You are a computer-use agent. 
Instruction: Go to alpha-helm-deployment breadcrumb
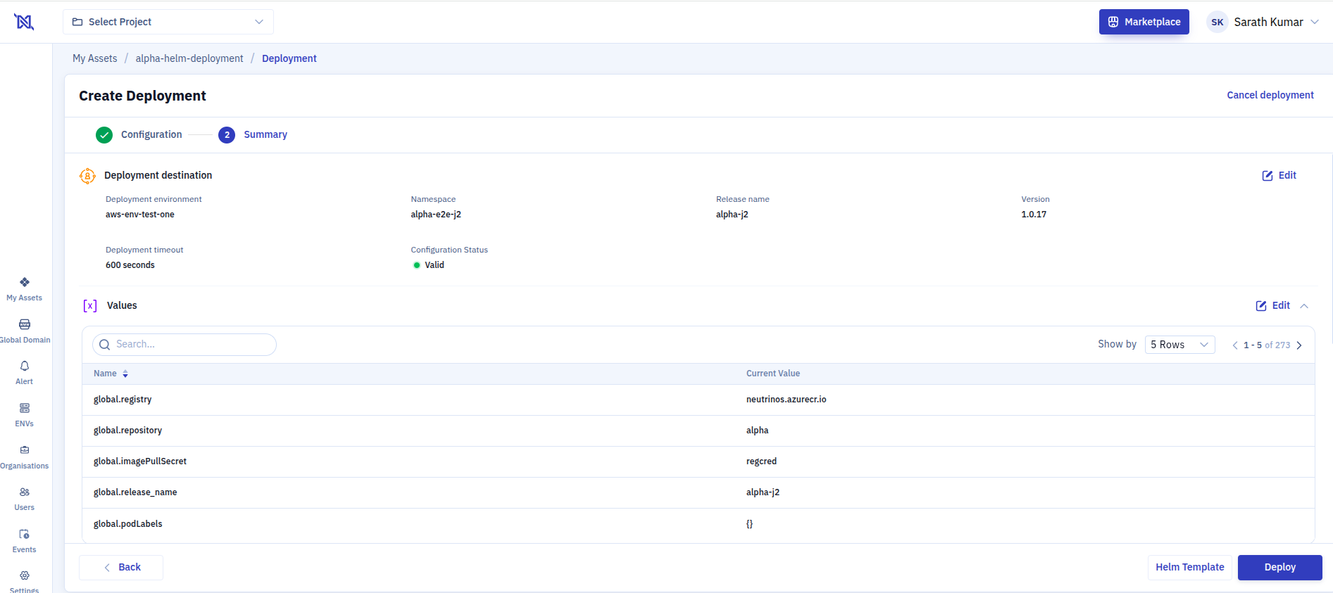pos(189,58)
